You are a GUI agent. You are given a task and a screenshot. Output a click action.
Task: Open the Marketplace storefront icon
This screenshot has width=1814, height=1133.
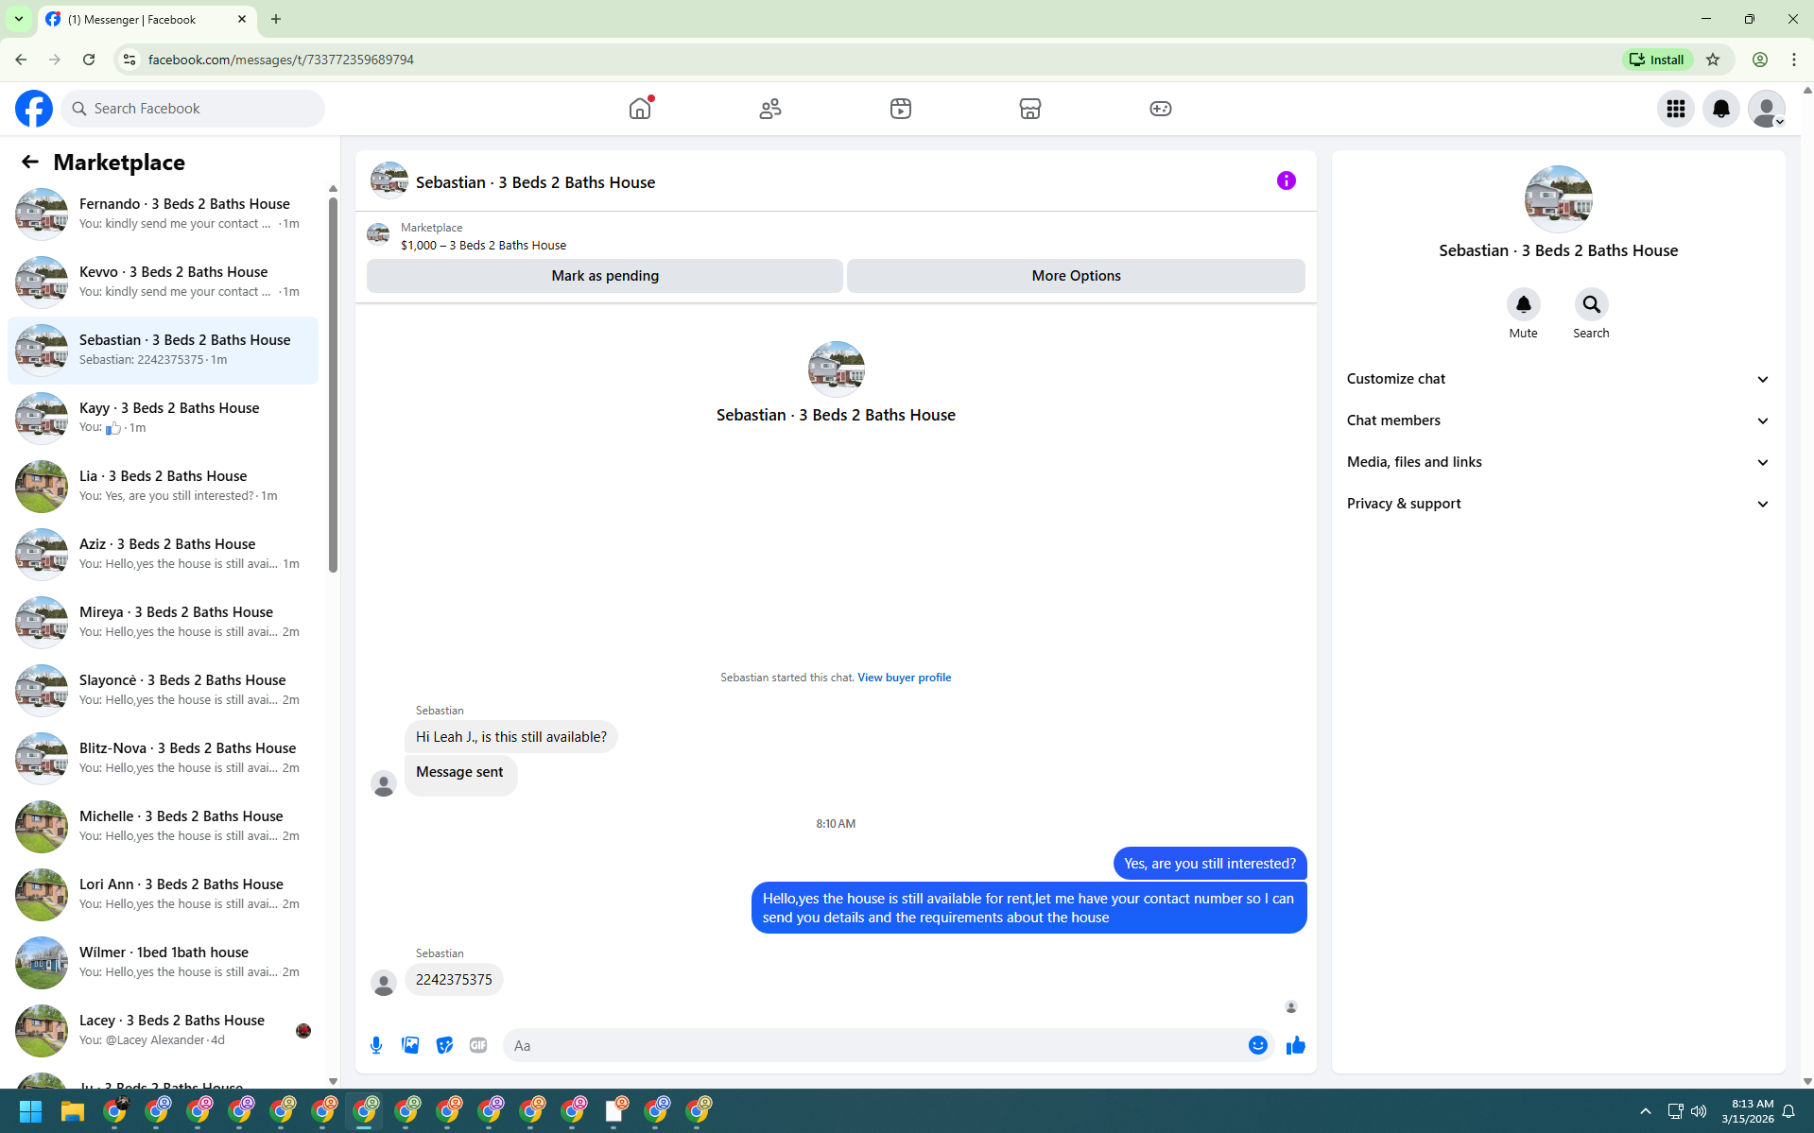(1030, 109)
